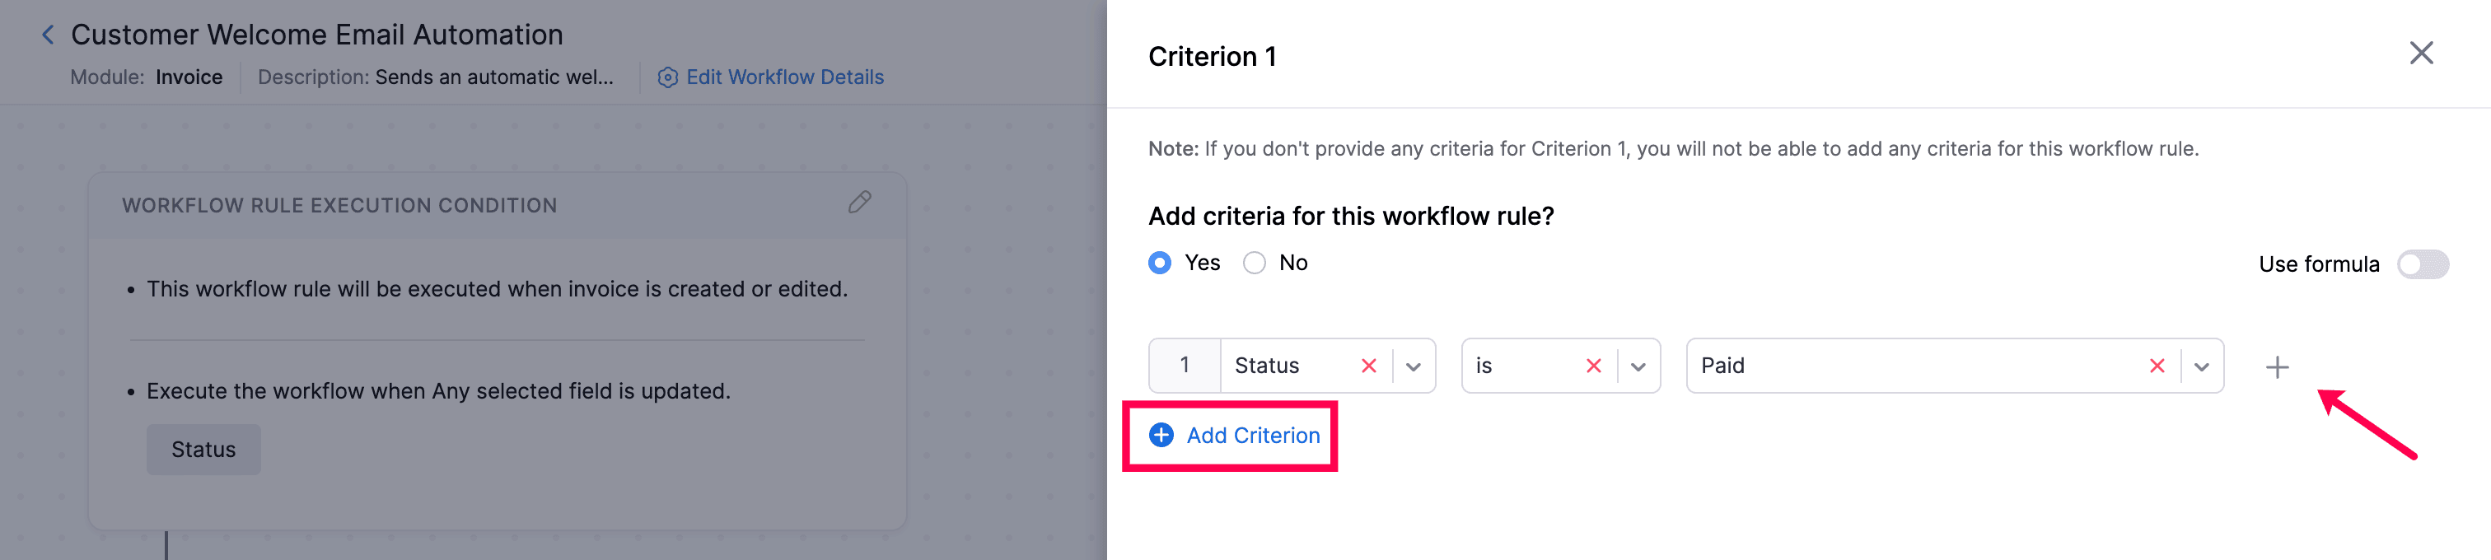Expand the Status field dropdown

1414,366
